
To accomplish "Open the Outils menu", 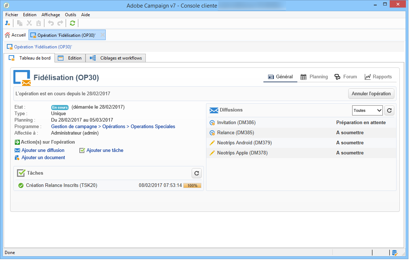I will (x=70, y=15).
